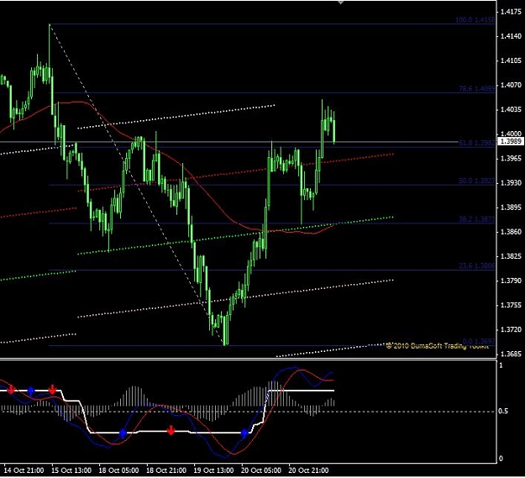Click the blue buy arrow above 20 Oct 05:00

tap(244, 433)
